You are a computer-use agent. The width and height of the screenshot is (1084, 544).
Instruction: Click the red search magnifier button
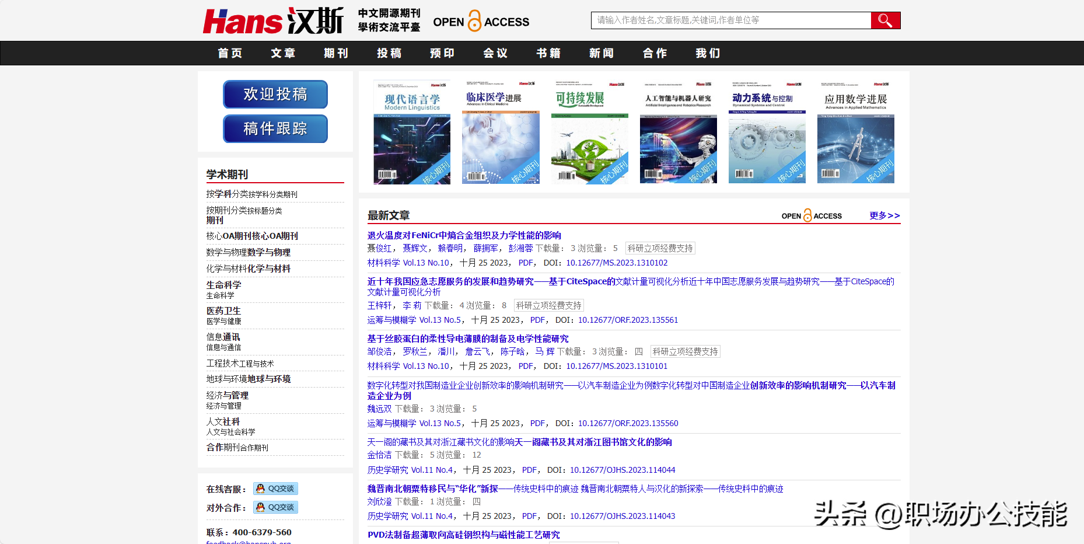[885, 20]
